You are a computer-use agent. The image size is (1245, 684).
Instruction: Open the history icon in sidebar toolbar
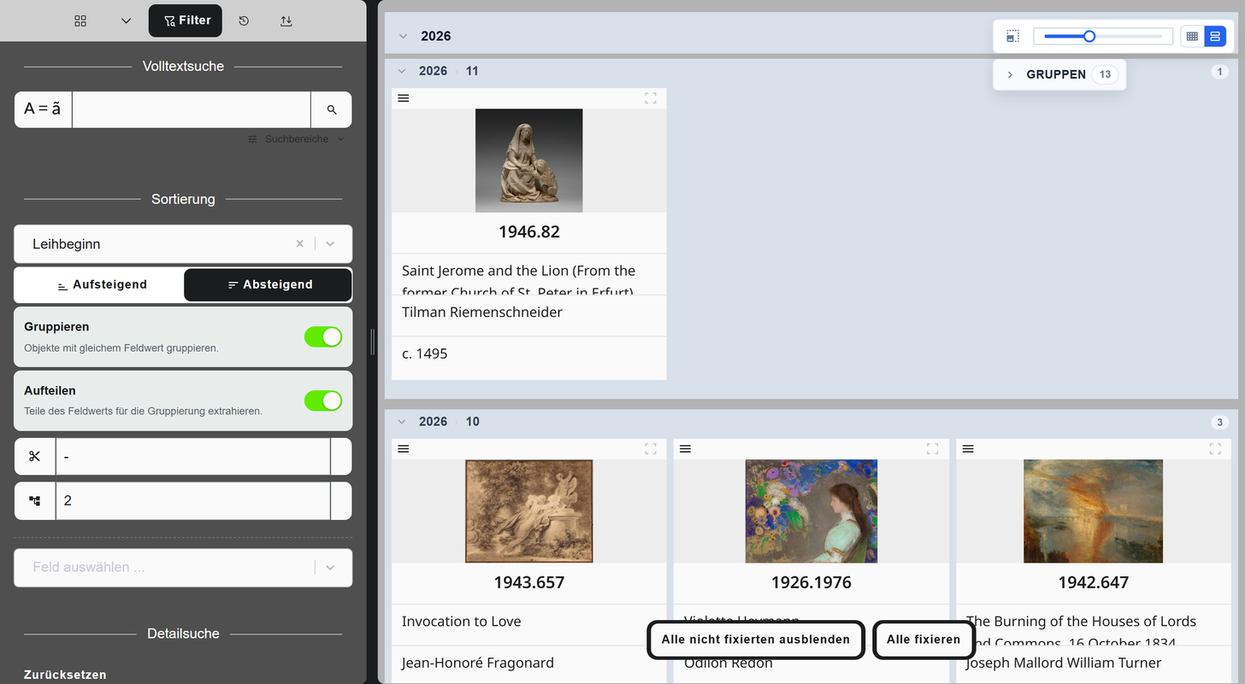click(244, 20)
